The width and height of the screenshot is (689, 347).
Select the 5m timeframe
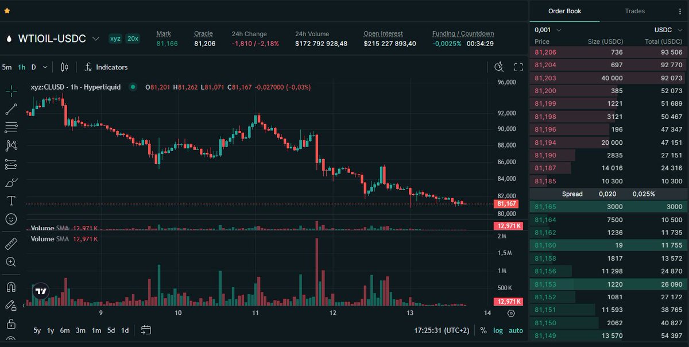[7, 67]
